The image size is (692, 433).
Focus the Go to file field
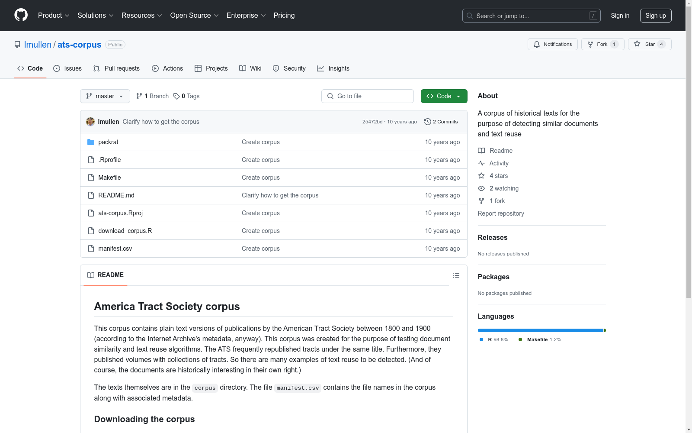[x=368, y=96]
